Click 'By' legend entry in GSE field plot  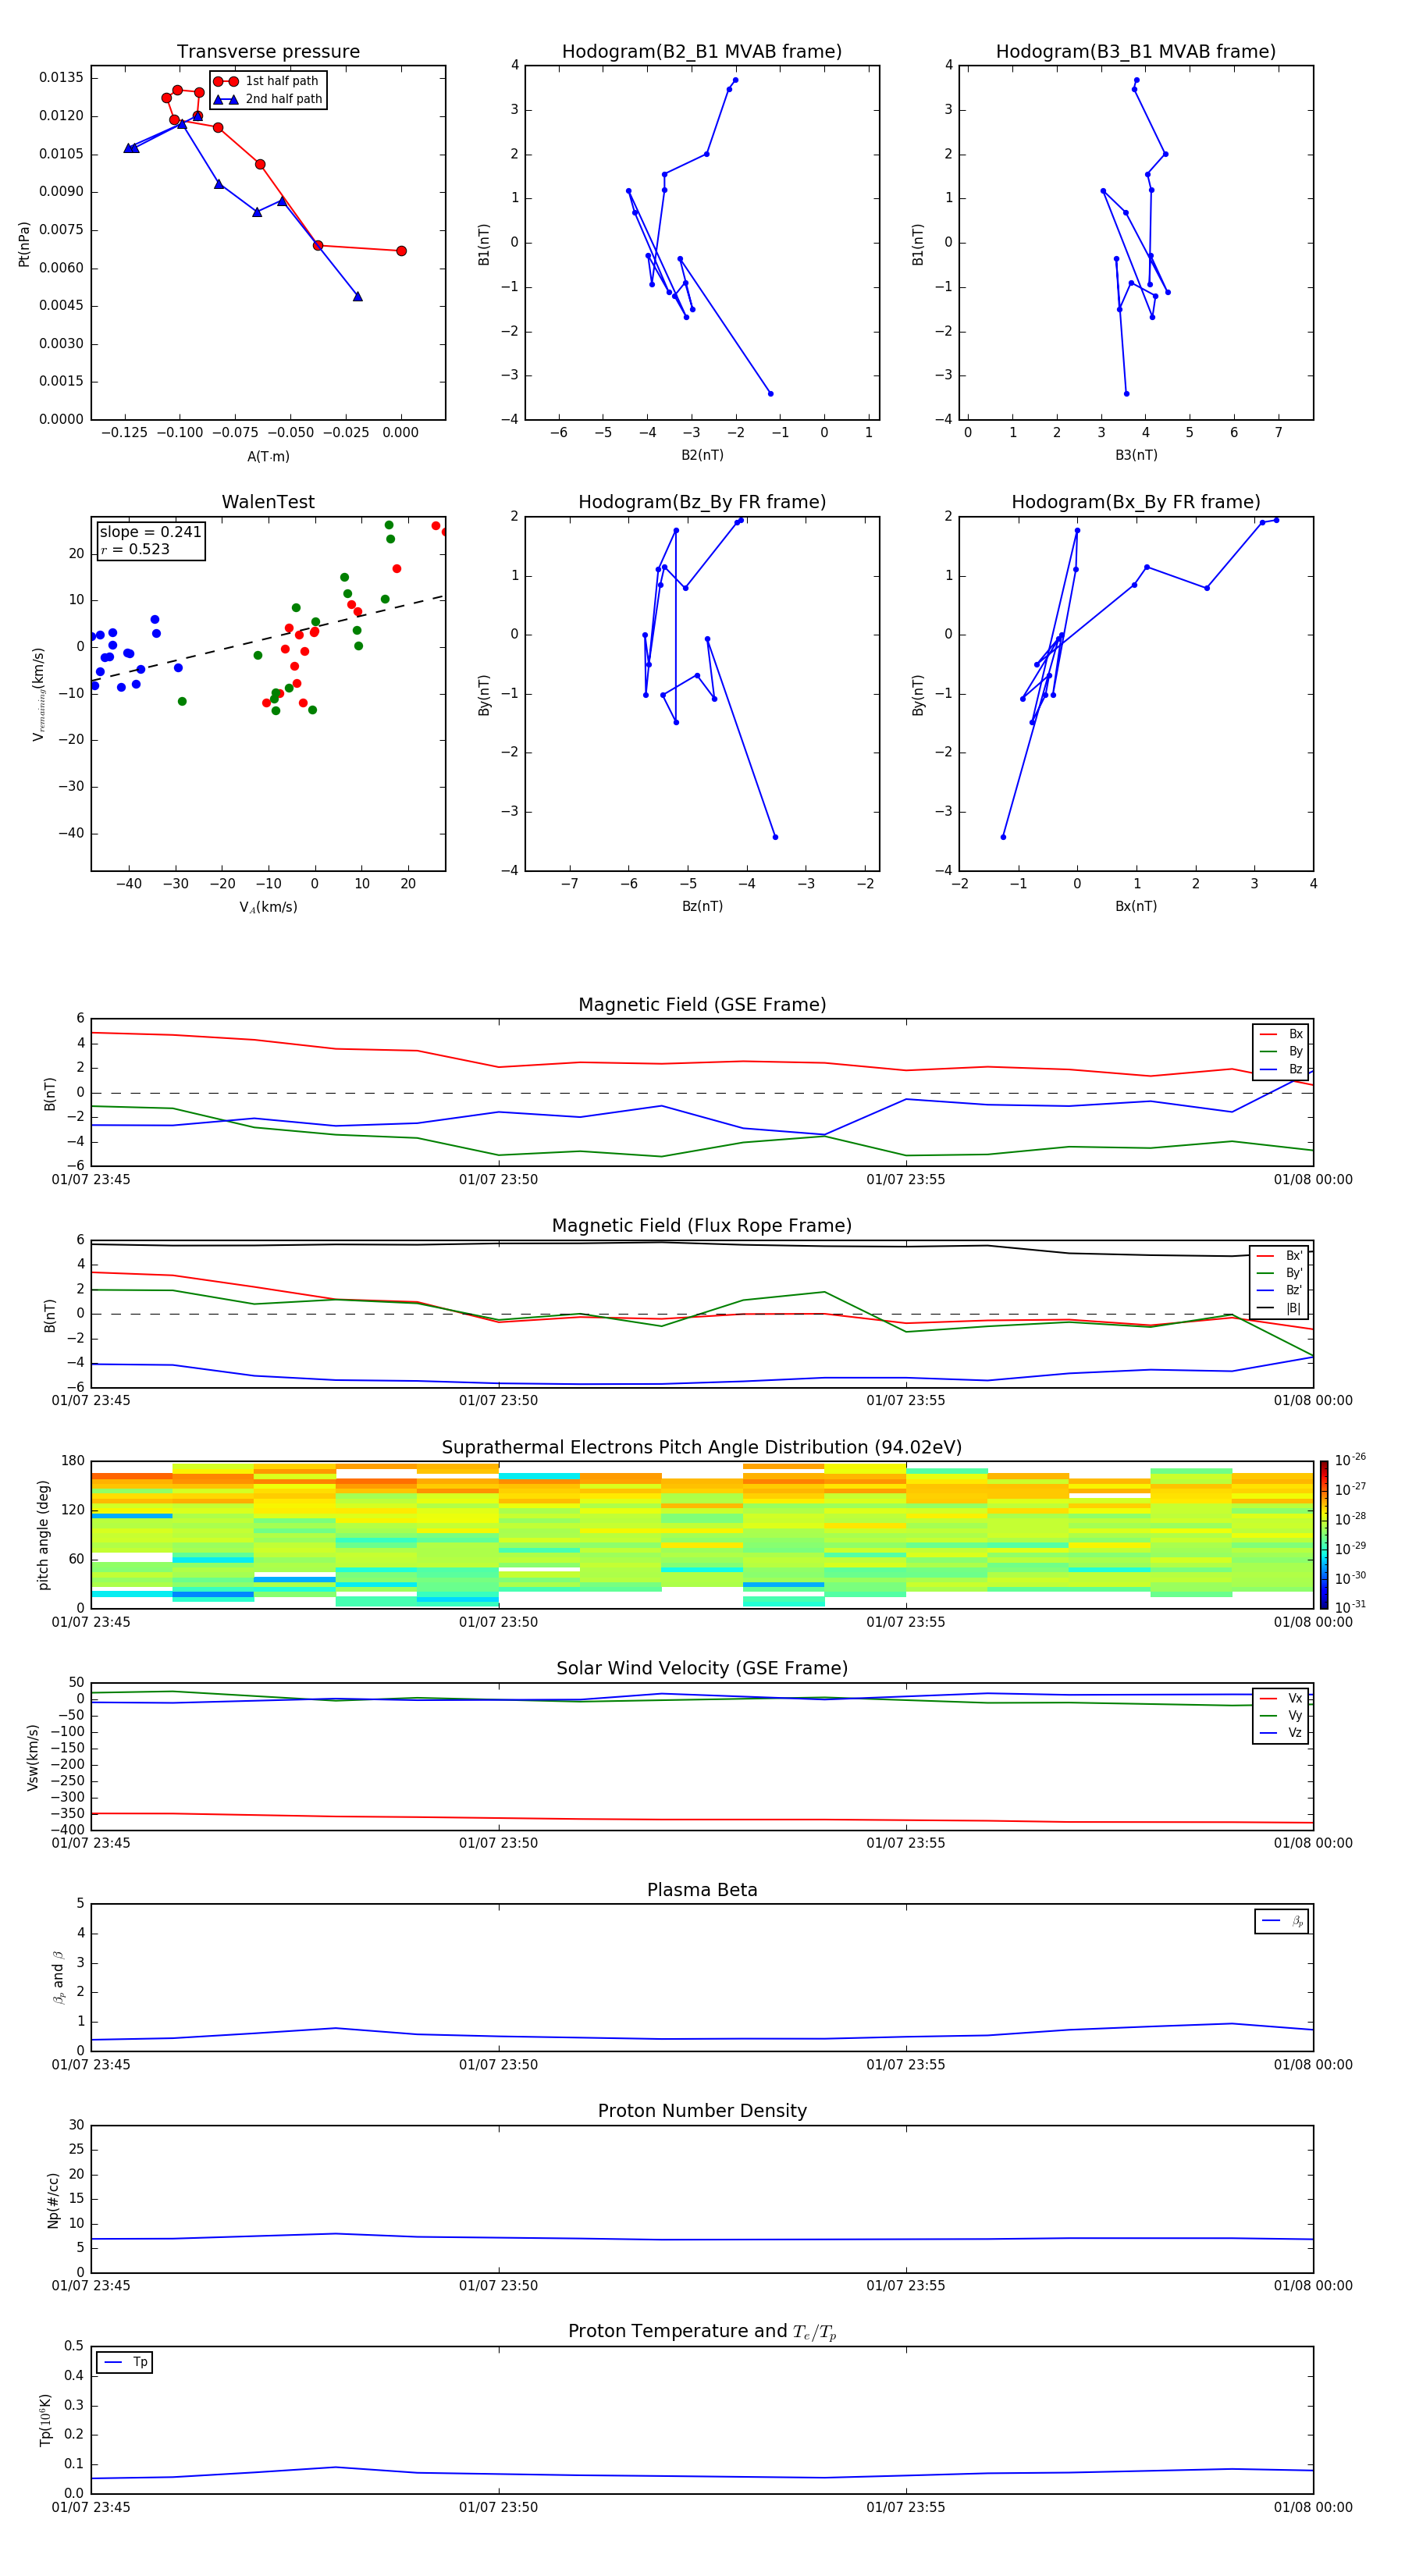[x=1281, y=1051]
